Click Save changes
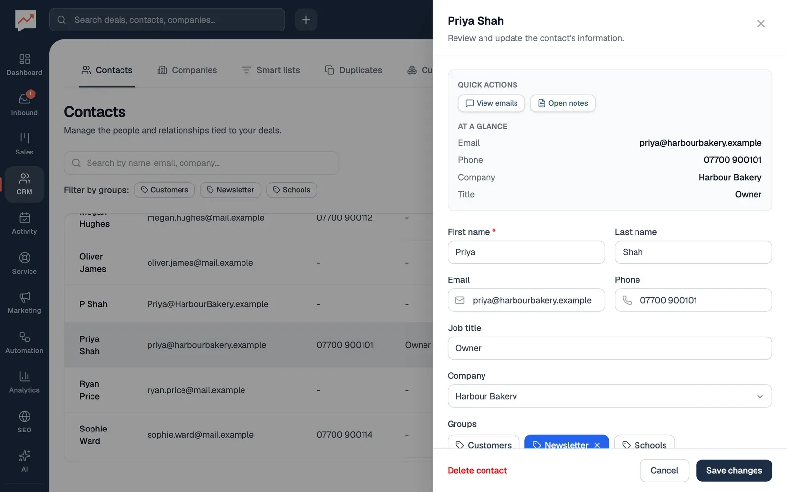 tap(734, 471)
